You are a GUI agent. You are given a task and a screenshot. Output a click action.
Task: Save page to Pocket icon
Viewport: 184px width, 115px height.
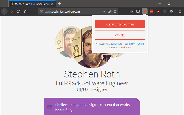(x=109, y=11)
